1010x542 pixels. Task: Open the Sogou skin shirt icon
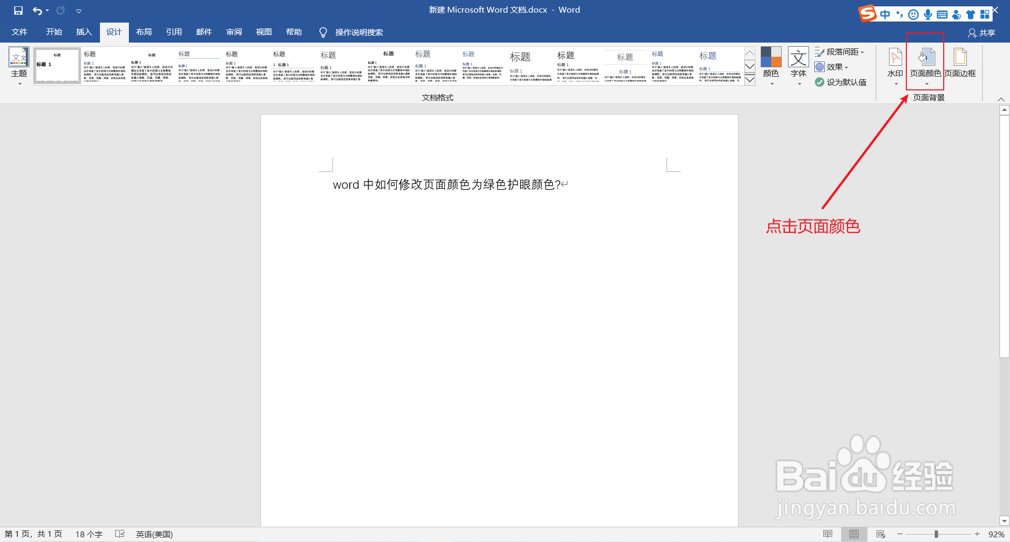click(971, 15)
